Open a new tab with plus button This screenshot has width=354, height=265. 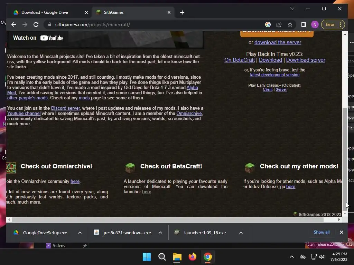[182, 12]
